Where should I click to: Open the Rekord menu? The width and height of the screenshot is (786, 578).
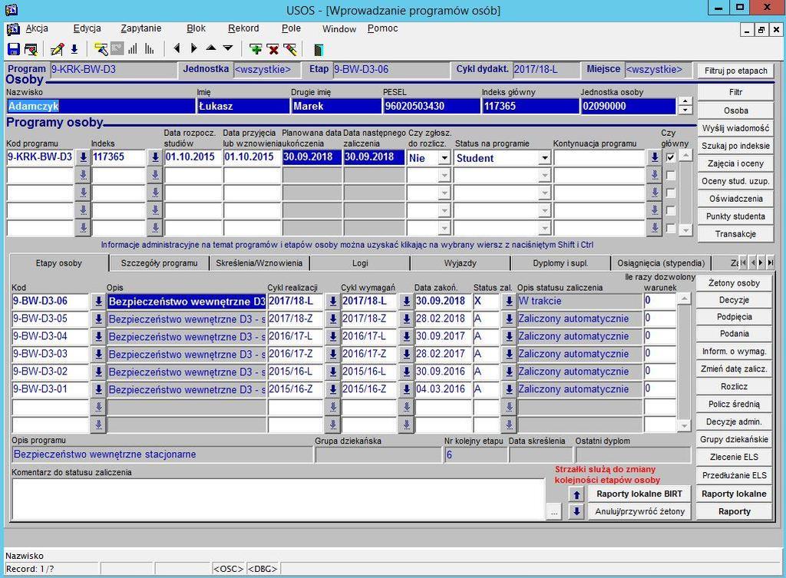tap(243, 28)
